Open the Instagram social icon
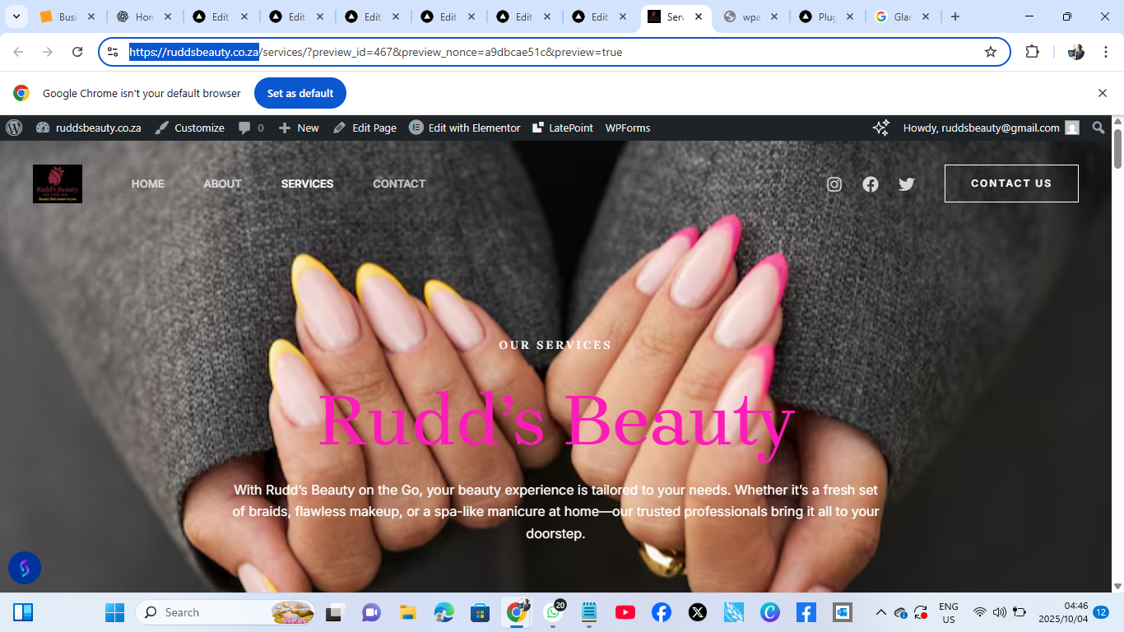1124x632 pixels. click(834, 184)
